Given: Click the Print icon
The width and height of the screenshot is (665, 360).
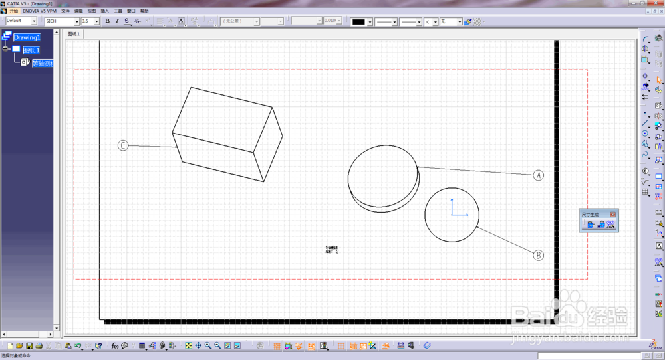Looking at the screenshot, I should point(39,346).
